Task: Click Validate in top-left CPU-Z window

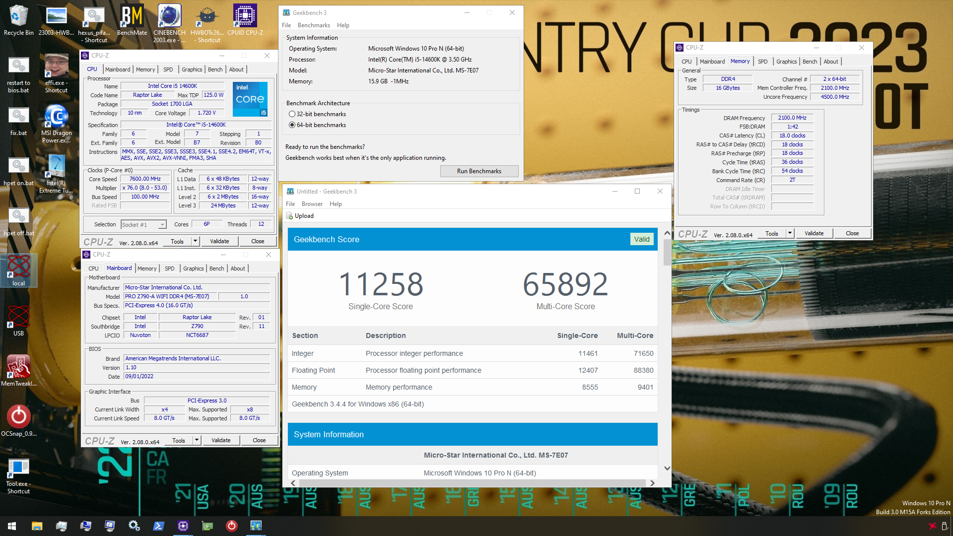Action: coord(219,241)
